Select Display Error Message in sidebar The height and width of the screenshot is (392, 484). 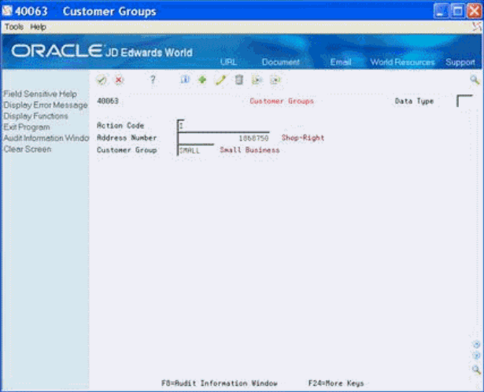(x=46, y=105)
